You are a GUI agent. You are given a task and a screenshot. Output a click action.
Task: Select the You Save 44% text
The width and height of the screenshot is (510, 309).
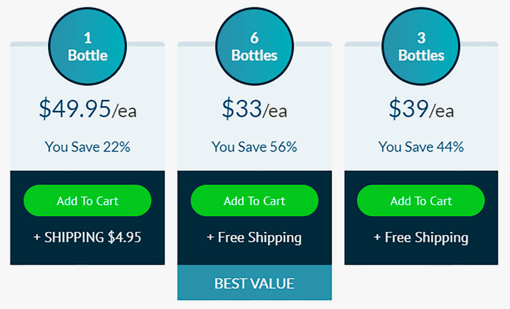click(x=421, y=147)
